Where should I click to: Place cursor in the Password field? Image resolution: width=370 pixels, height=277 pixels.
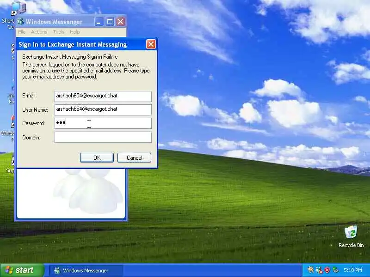coord(103,123)
